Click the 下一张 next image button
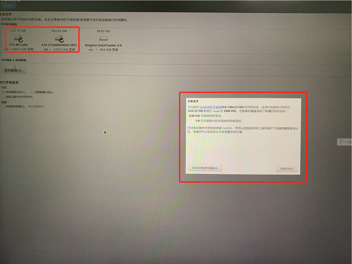Image resolution: width=352 pixels, height=264 pixels. [345, 142]
